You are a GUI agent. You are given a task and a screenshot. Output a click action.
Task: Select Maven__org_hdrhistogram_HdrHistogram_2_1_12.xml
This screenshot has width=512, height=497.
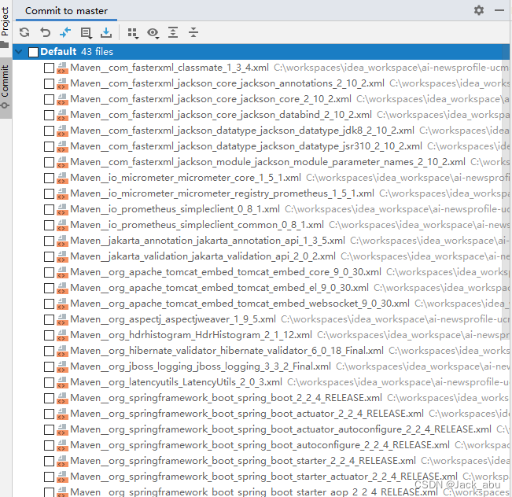(191, 335)
